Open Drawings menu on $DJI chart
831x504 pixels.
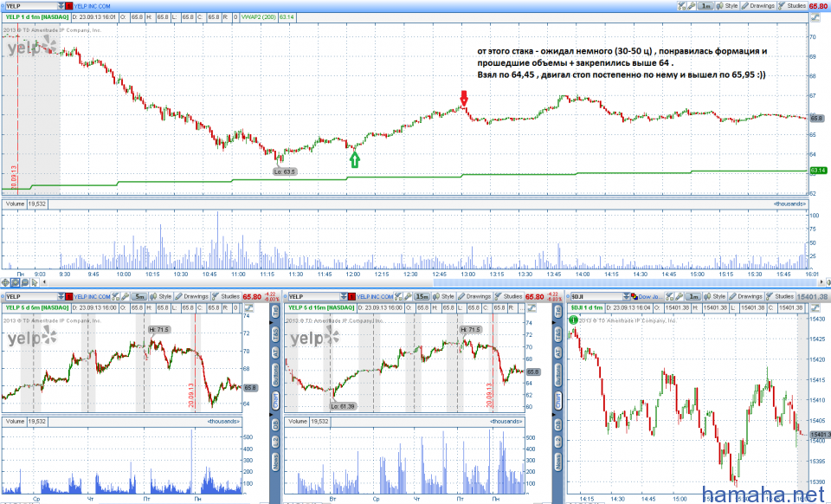pyautogui.click(x=745, y=297)
